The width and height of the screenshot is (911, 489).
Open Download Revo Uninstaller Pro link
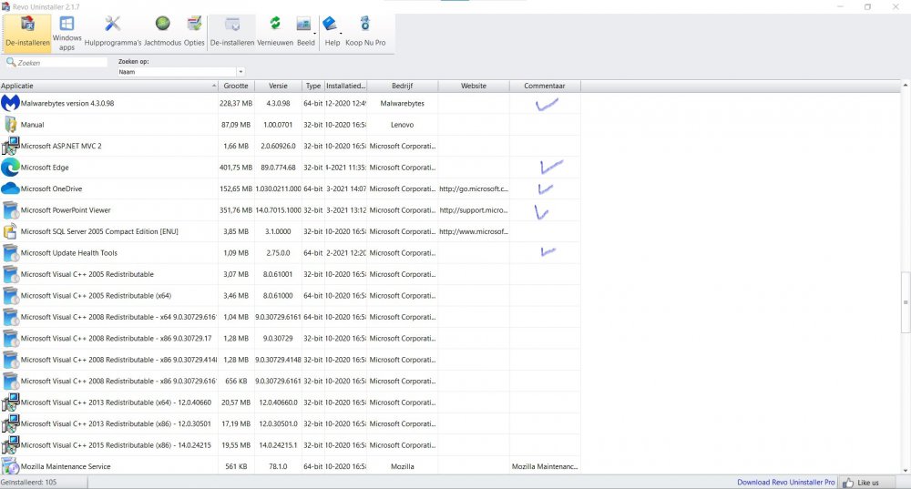[785, 482]
